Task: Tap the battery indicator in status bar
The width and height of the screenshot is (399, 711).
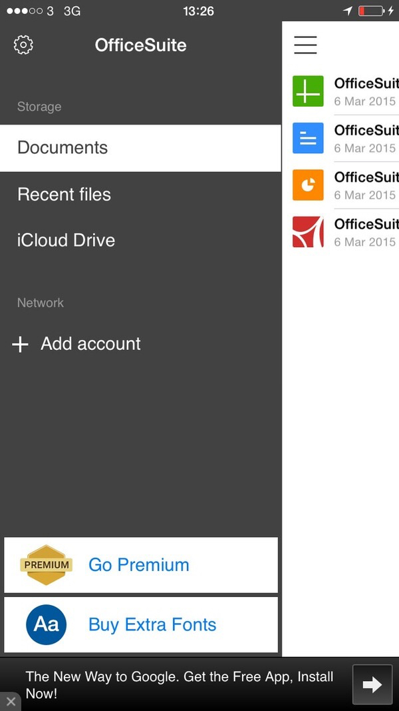Action: [x=372, y=11]
